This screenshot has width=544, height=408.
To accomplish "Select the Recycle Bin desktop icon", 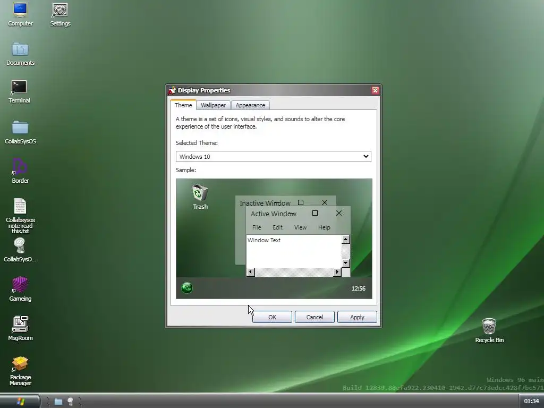I will pyautogui.click(x=489, y=330).
